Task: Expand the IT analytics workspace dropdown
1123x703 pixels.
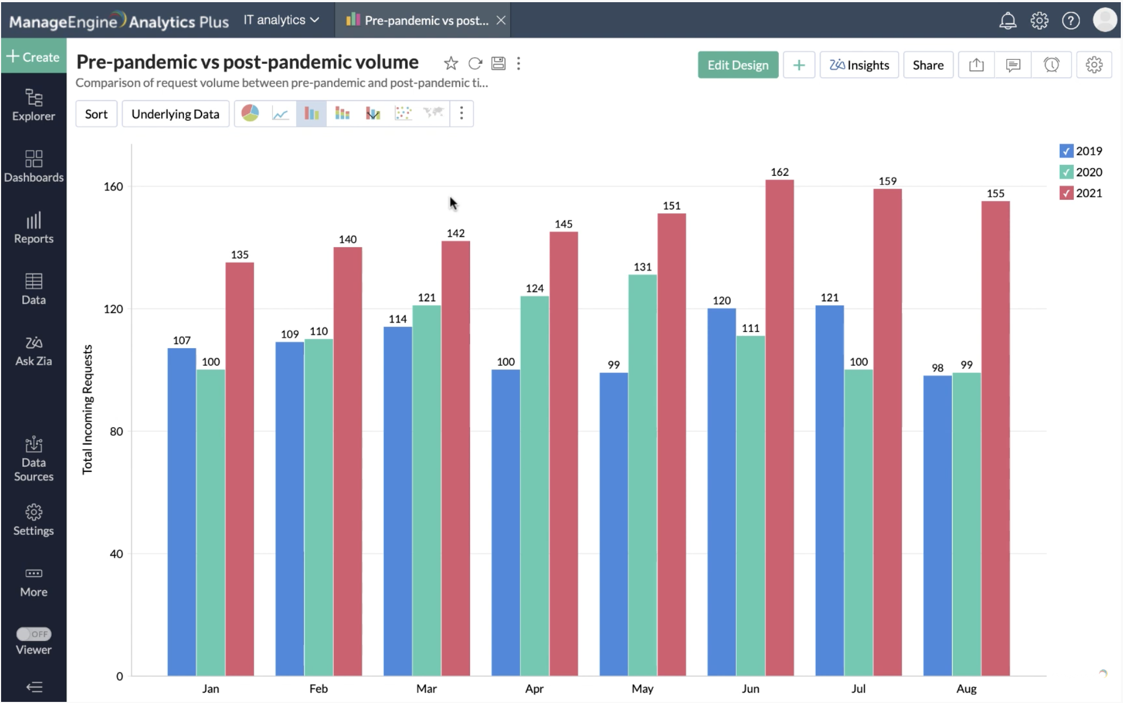Action: point(281,20)
